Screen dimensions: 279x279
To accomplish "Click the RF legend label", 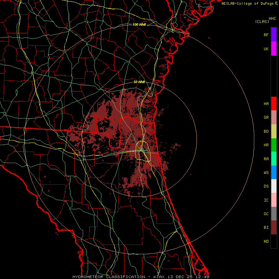I will tap(266, 35).
